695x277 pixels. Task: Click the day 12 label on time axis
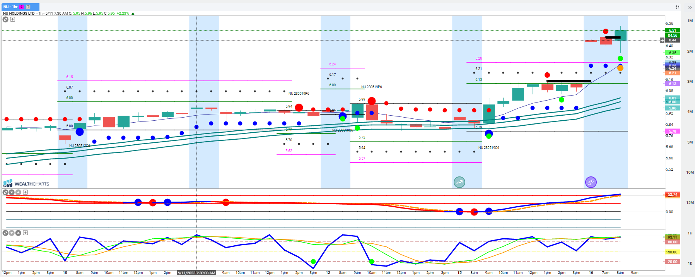click(328, 273)
